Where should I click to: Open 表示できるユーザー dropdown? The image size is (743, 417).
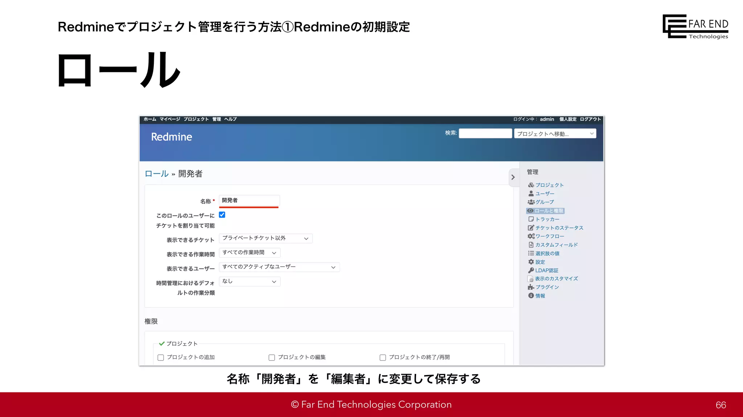[279, 267]
